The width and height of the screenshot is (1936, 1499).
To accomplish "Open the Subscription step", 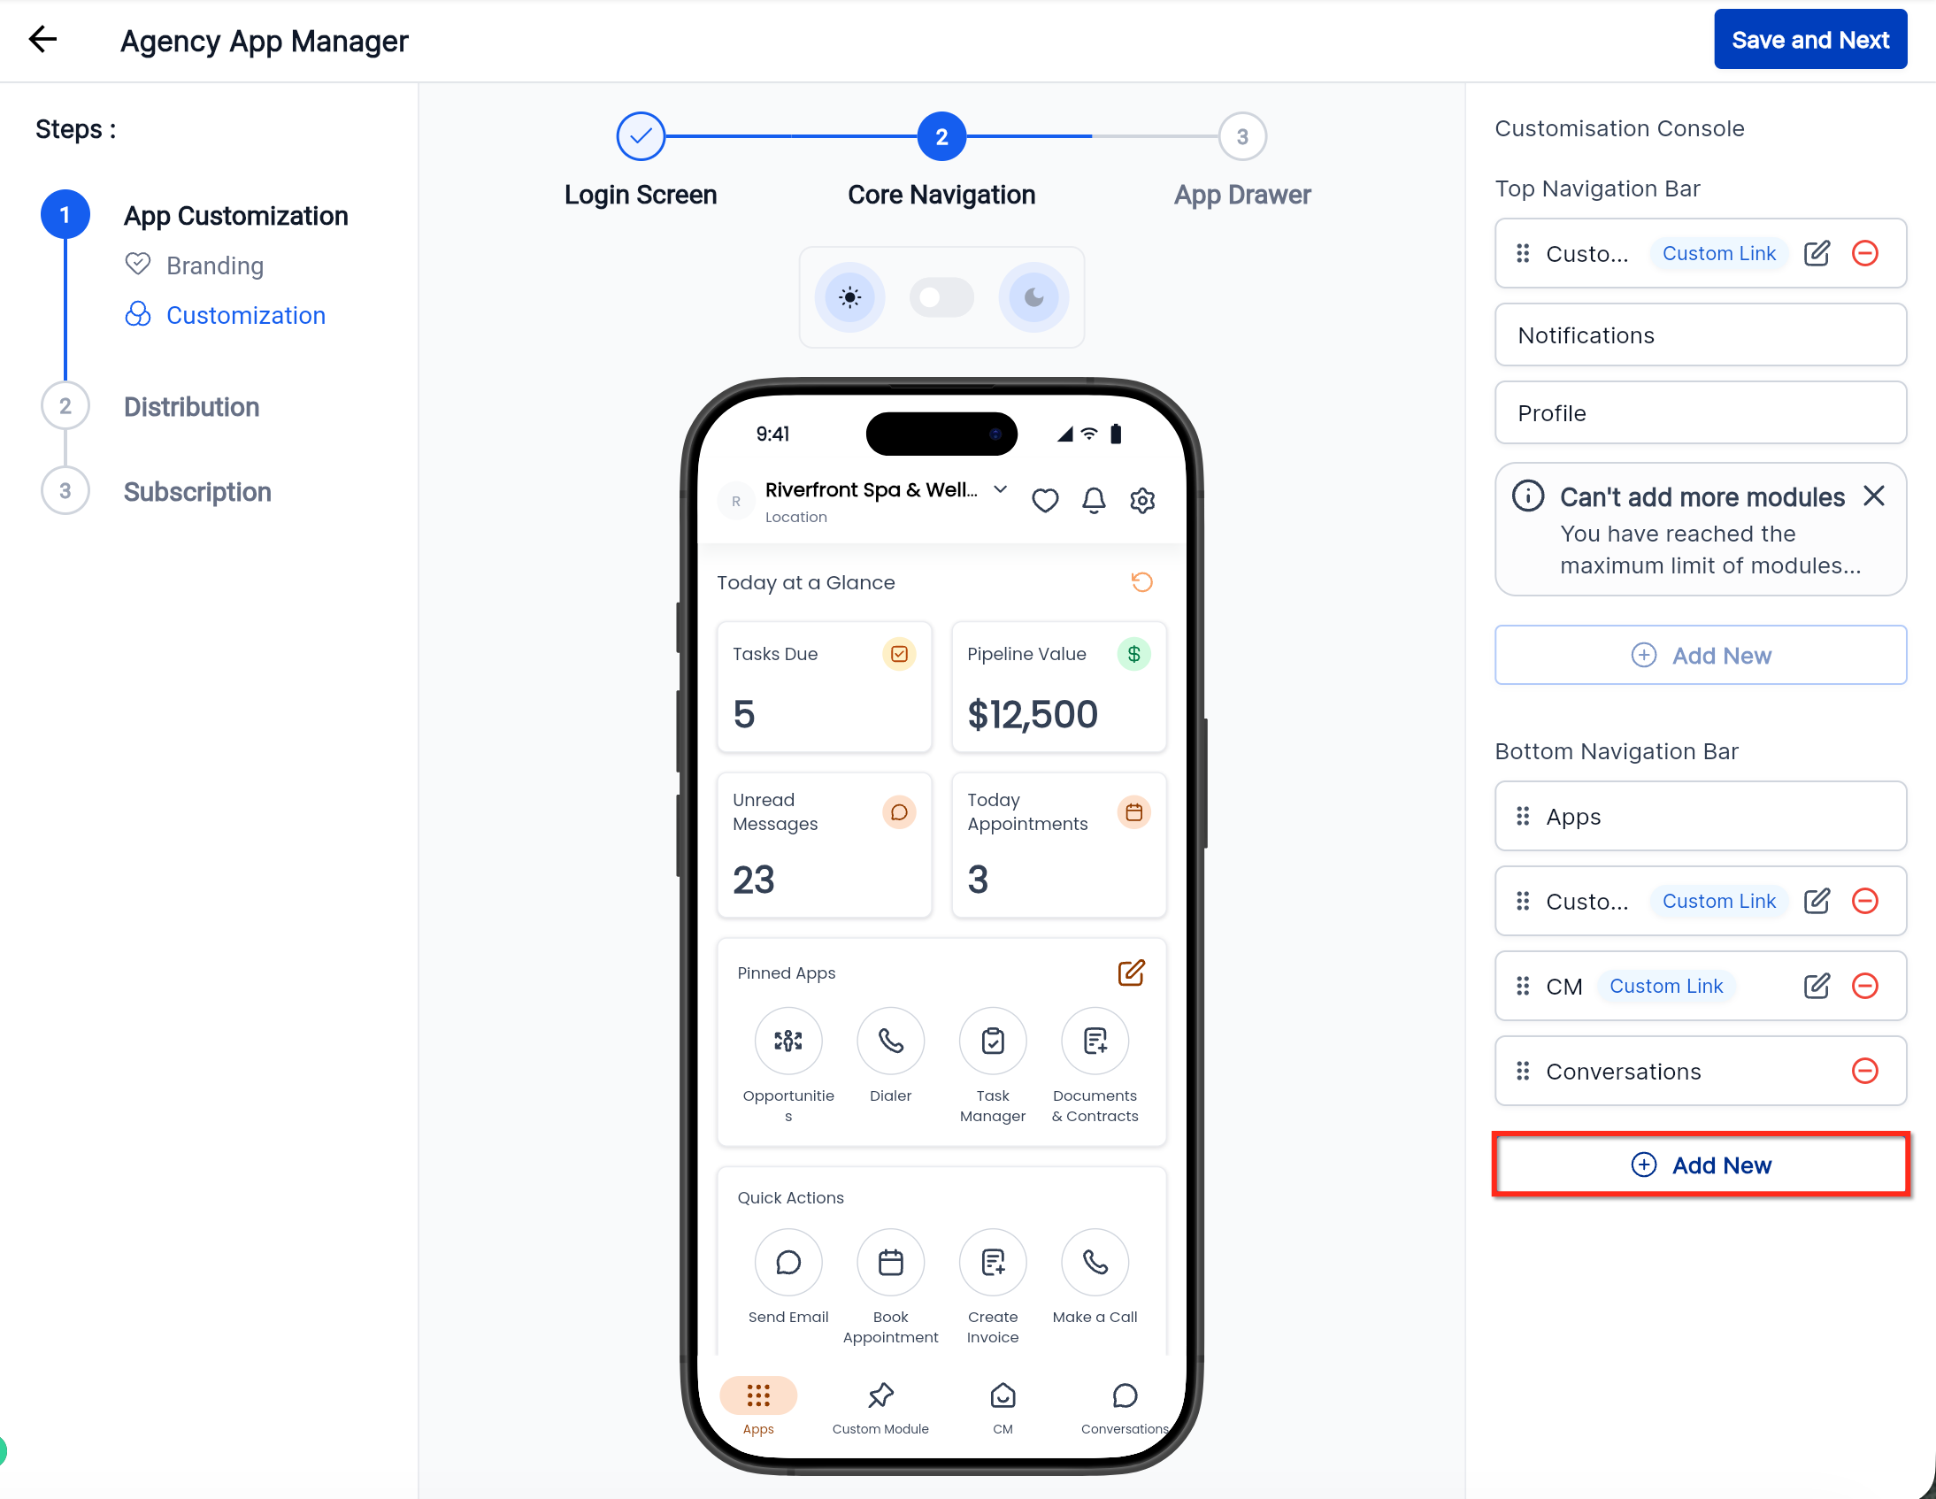I will tap(196, 492).
